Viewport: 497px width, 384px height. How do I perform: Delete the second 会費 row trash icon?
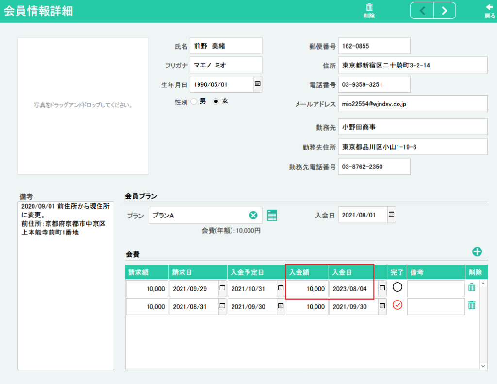point(471,305)
